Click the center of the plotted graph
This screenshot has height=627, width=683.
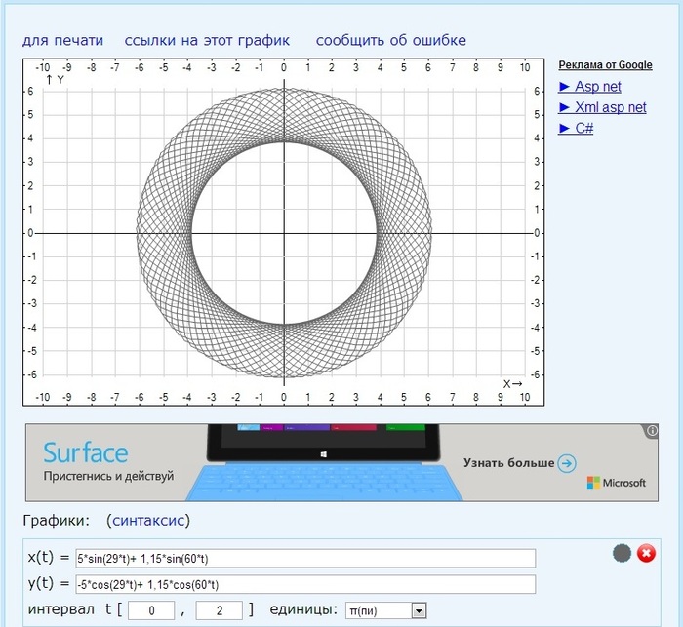coord(284,233)
